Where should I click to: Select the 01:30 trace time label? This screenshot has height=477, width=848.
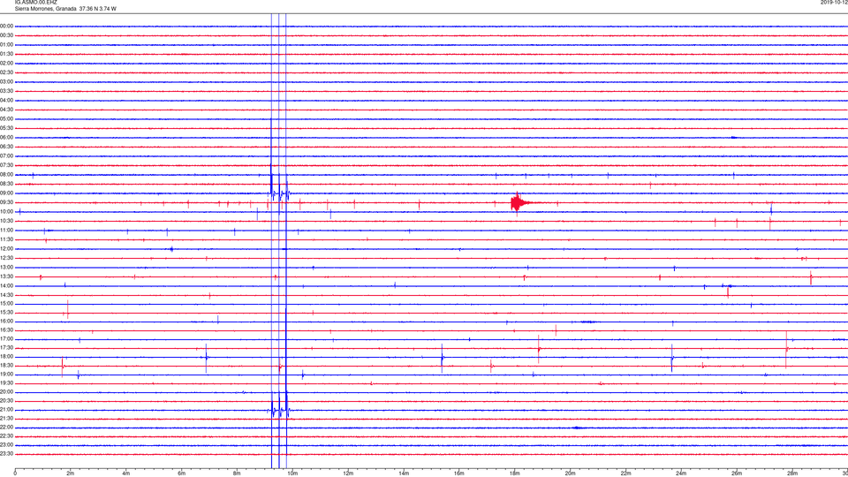6,54
